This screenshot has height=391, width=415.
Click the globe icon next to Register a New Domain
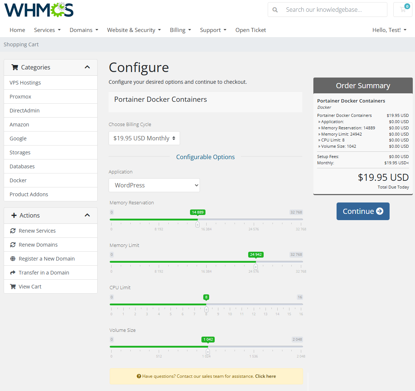coord(13,258)
